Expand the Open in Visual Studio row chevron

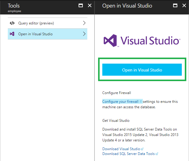coord(84,34)
